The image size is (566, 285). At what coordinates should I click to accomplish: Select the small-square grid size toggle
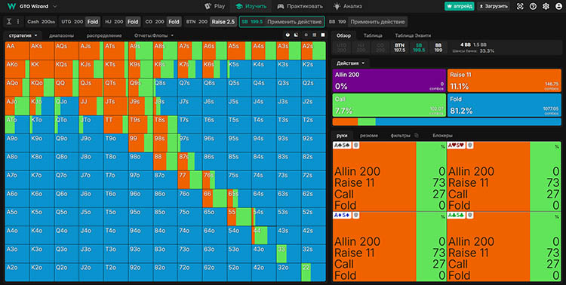pos(306,35)
